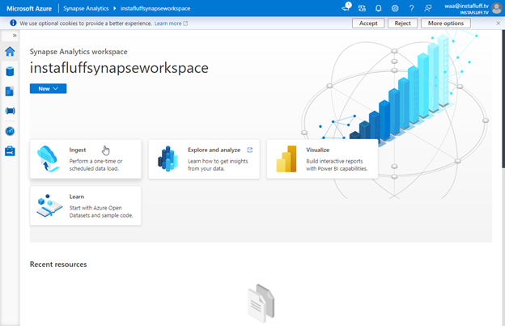Accept optional cookies
The image size is (505, 326).
pyautogui.click(x=368, y=23)
